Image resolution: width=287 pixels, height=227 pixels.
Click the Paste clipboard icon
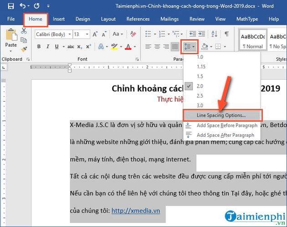point(11,35)
